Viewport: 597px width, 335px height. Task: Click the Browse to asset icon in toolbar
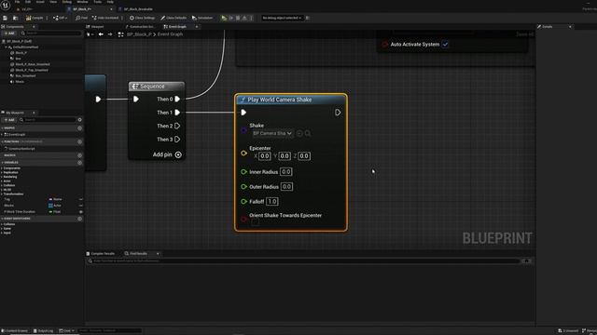click(x=16, y=18)
